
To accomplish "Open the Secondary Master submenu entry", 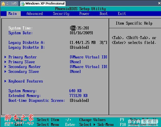I will pos(25,67).
